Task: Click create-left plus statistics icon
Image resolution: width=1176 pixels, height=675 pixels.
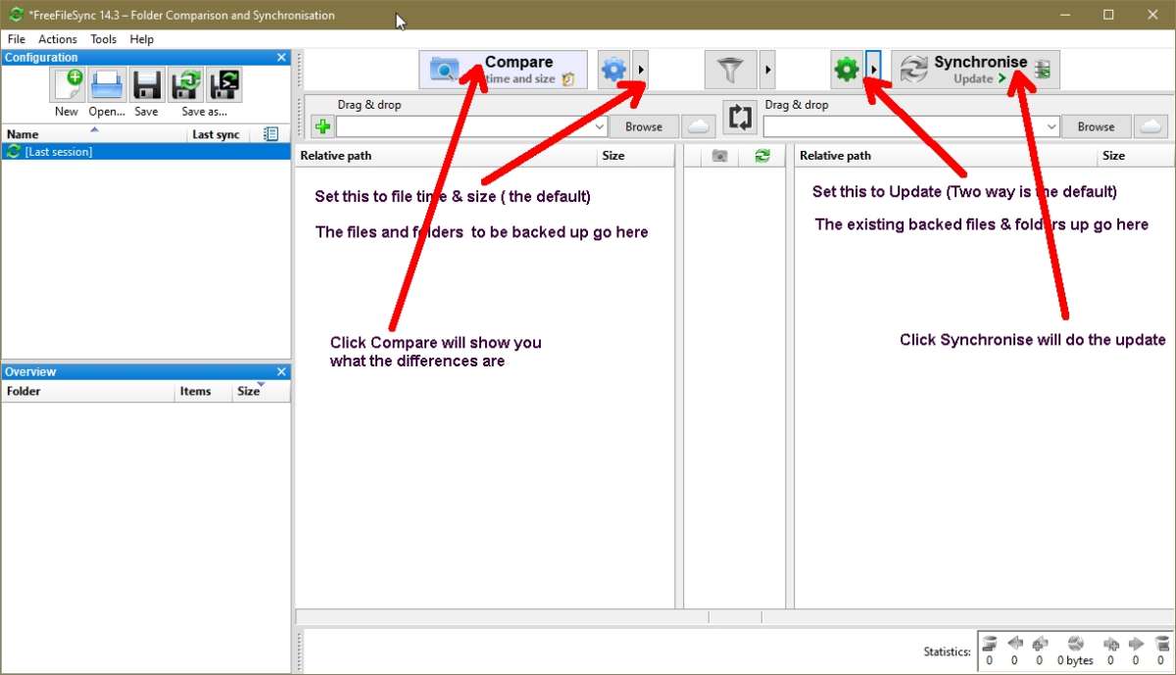Action: (x=1041, y=644)
